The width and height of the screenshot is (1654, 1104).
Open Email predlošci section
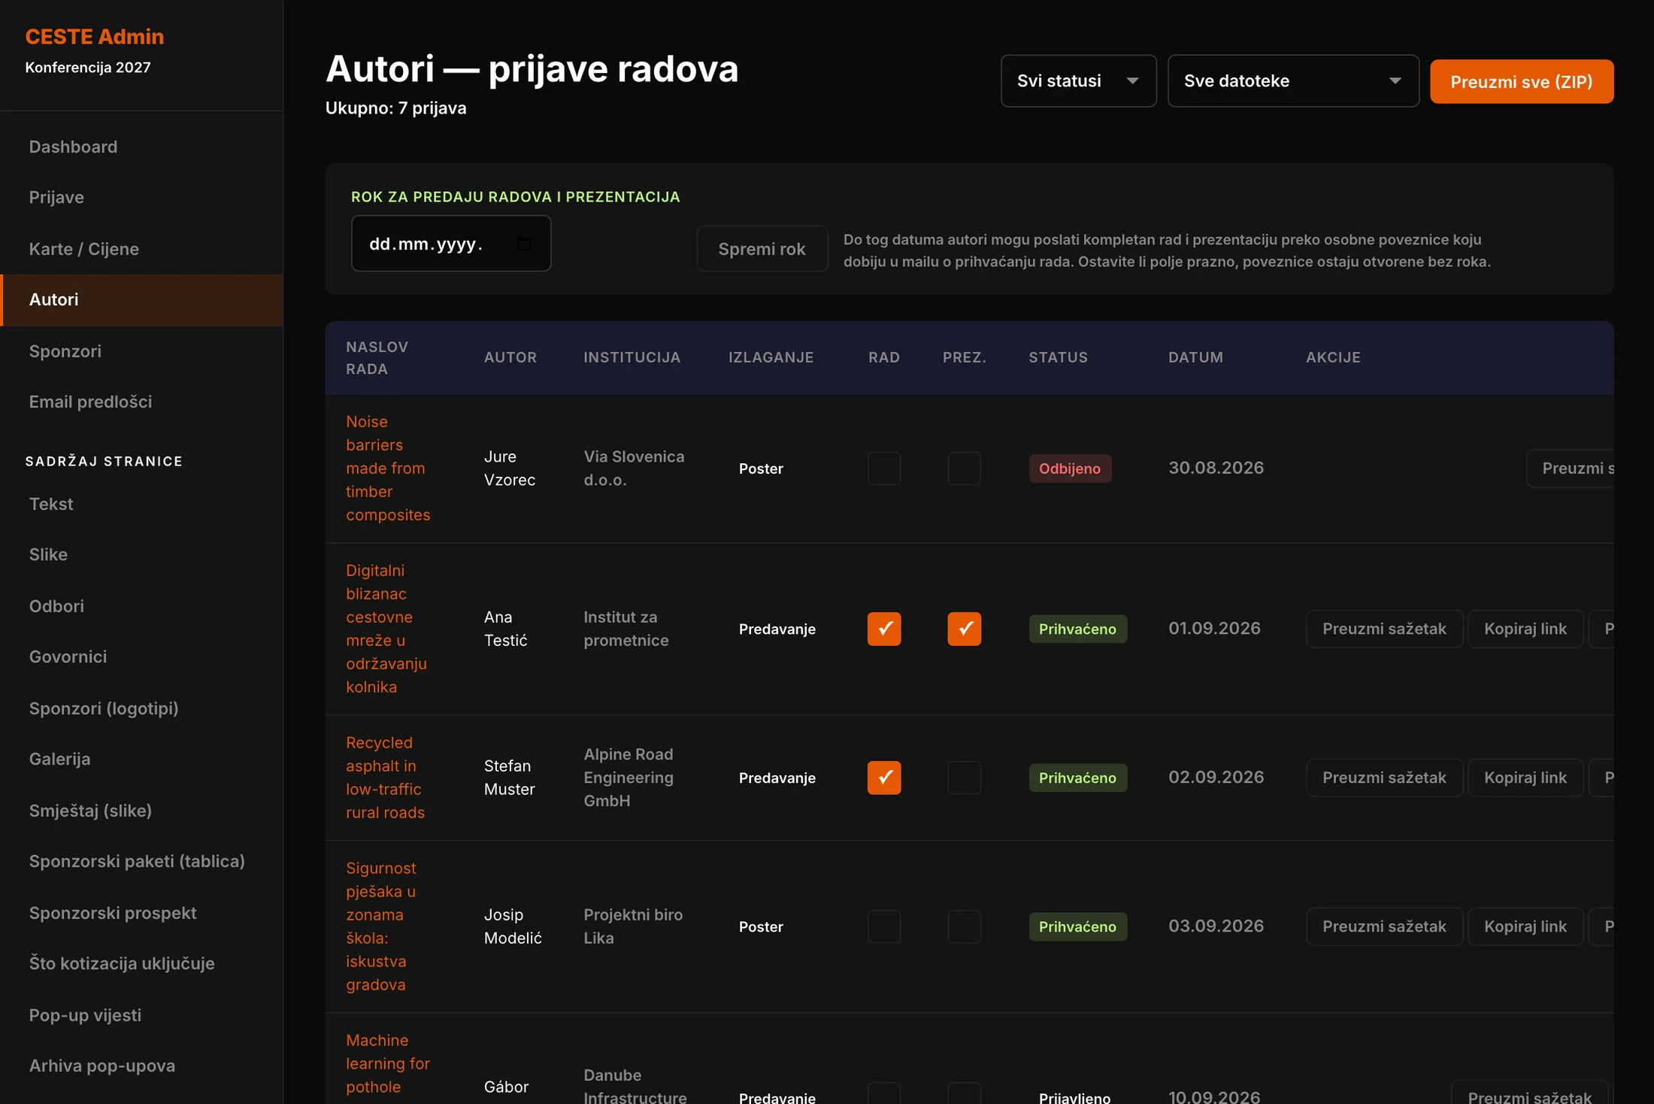pyautogui.click(x=141, y=402)
